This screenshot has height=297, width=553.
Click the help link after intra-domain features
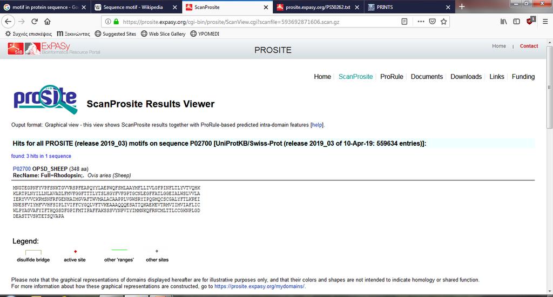tap(316, 125)
